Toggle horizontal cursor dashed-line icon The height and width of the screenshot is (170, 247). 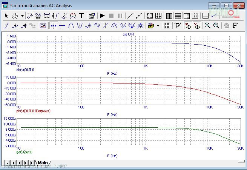point(214,16)
